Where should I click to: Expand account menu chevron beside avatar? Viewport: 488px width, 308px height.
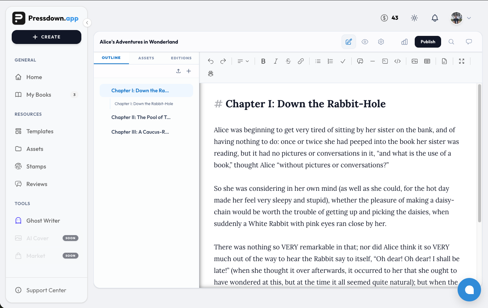(x=469, y=18)
